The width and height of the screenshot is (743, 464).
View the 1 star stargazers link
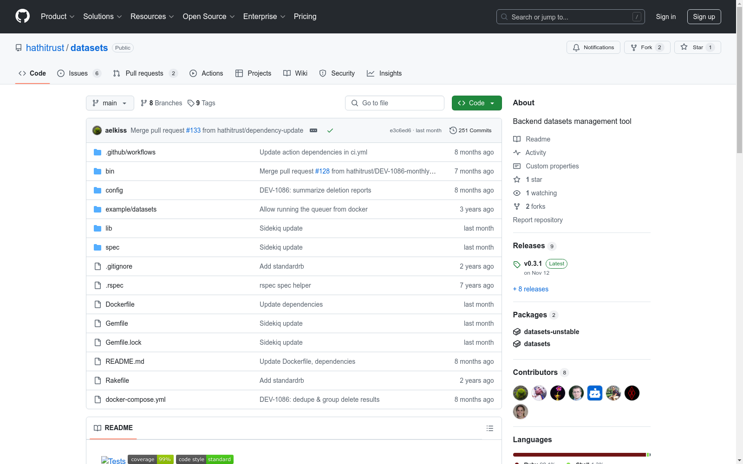[x=528, y=180]
